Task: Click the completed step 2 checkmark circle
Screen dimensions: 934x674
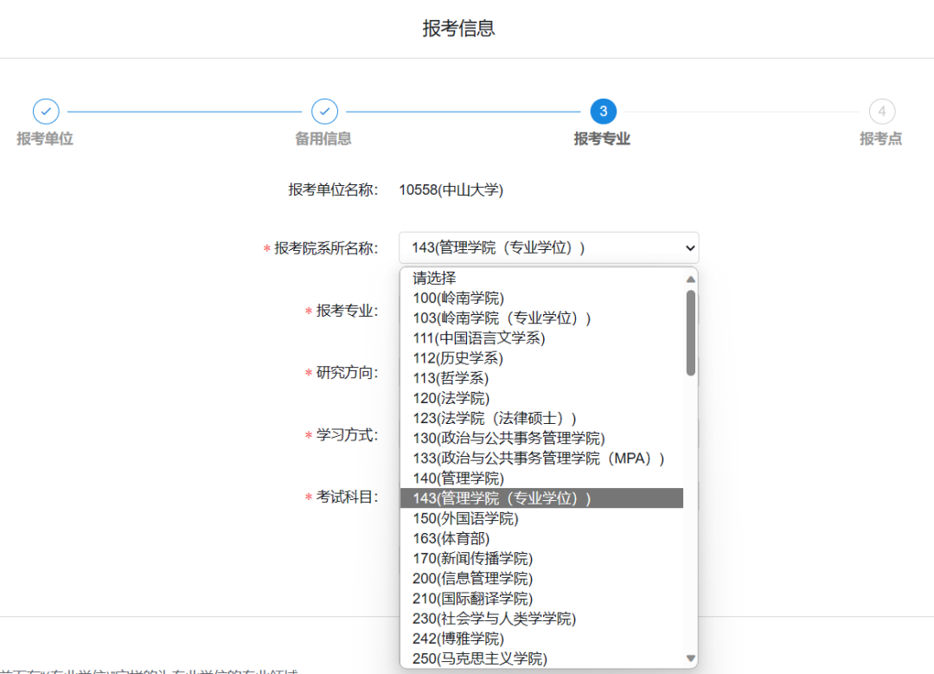Action: (324, 112)
